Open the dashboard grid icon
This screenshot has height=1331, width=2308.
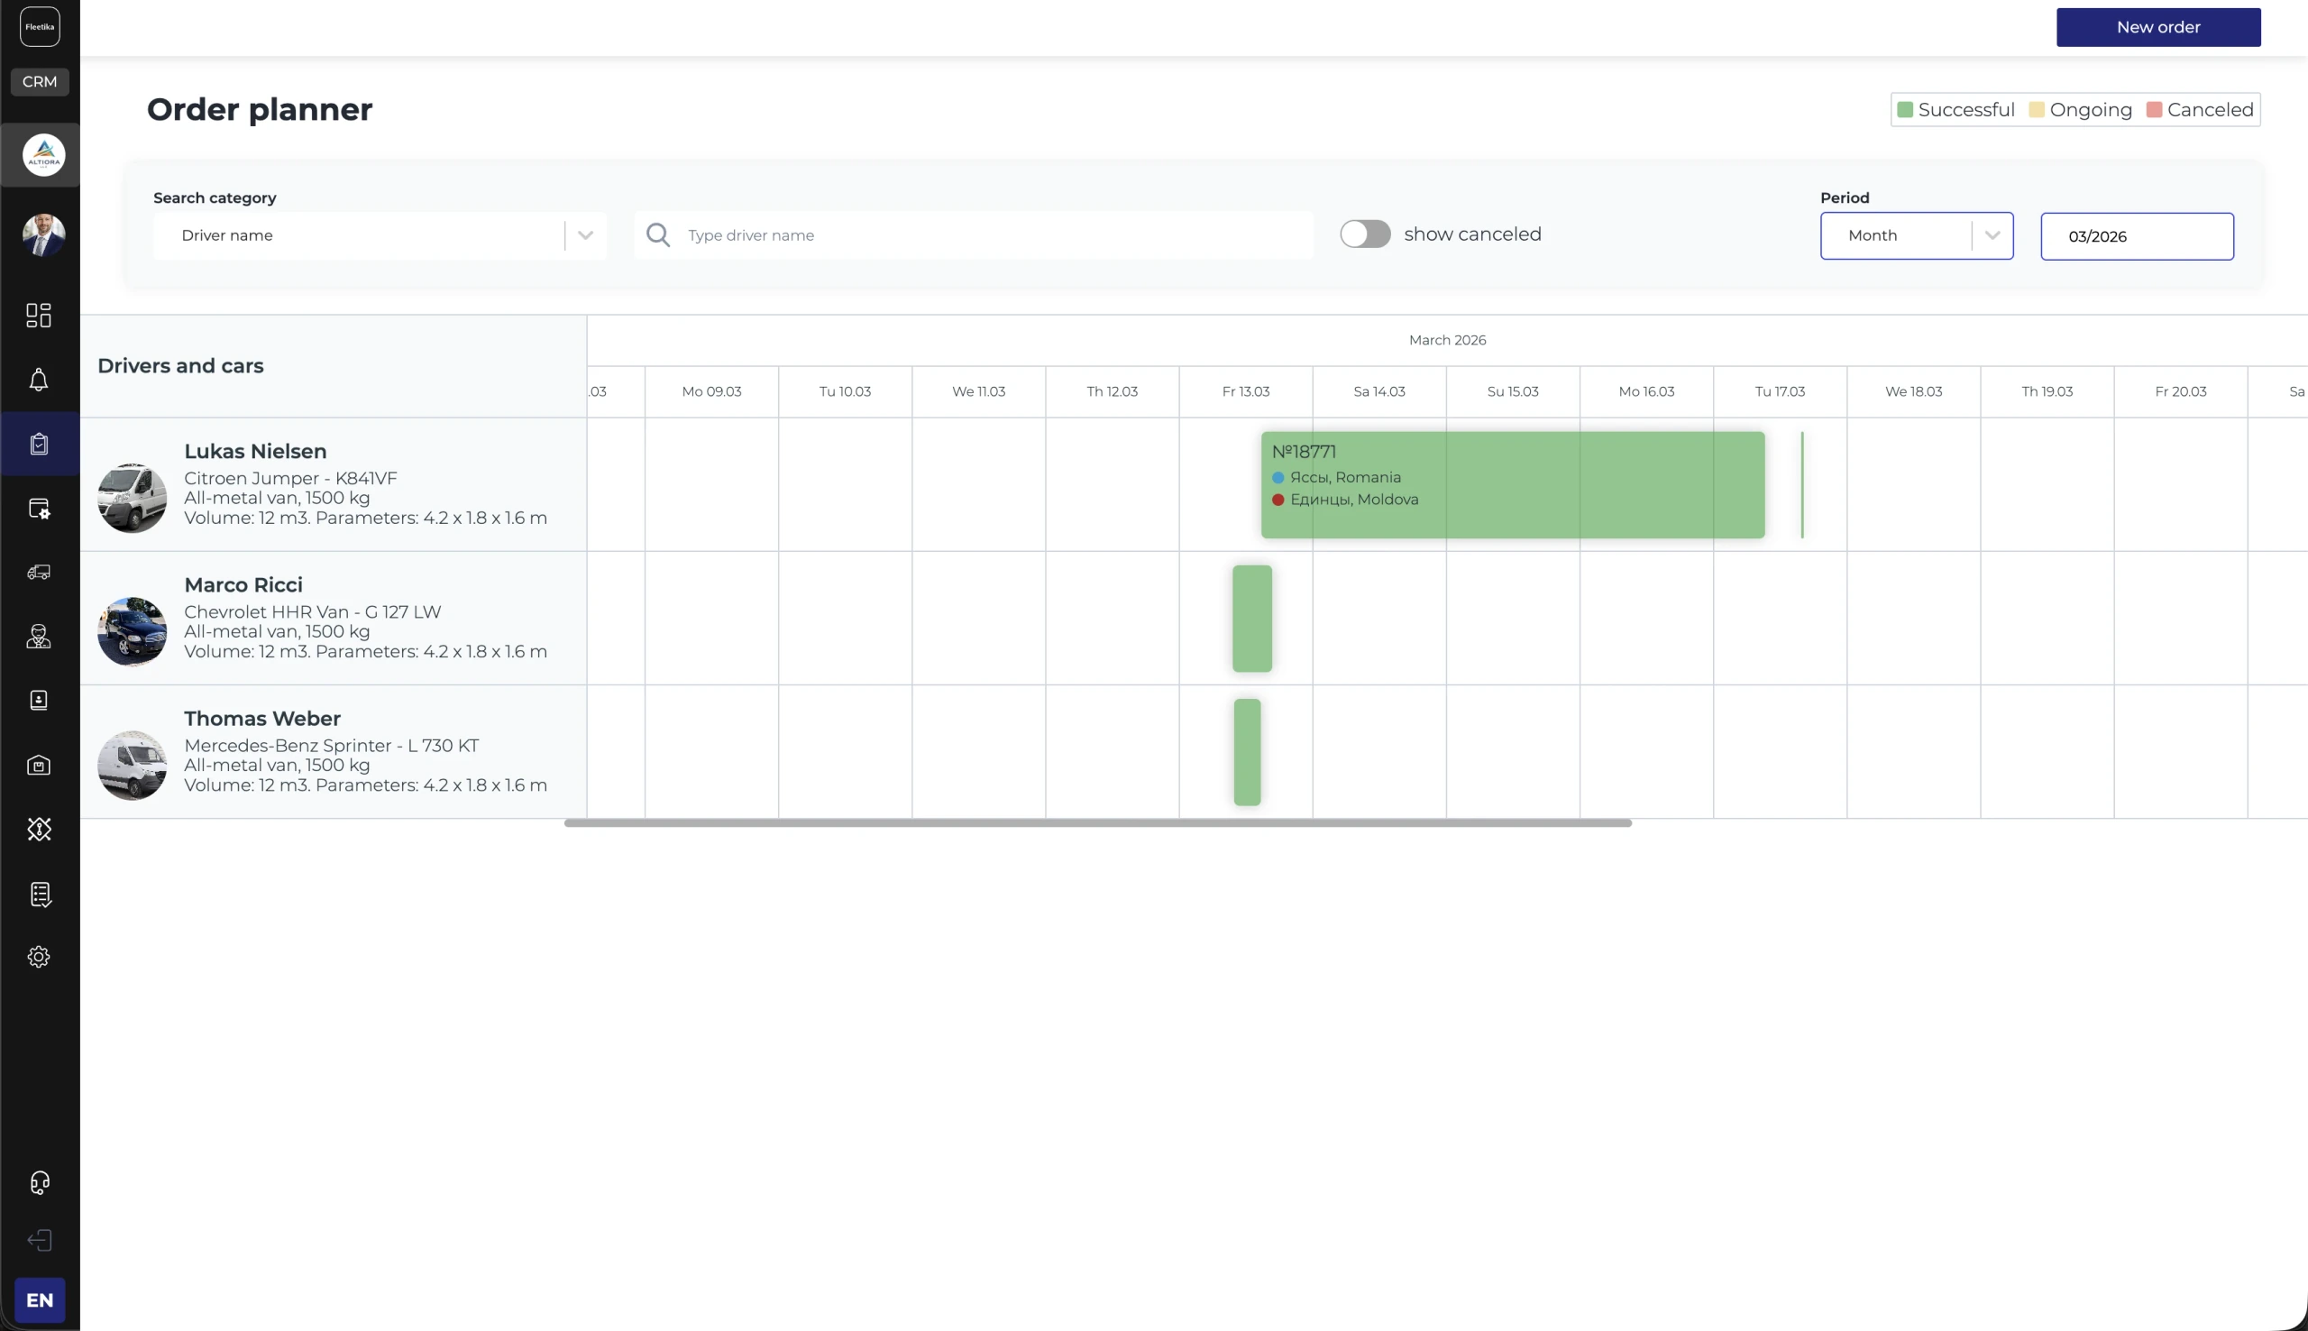[39, 316]
